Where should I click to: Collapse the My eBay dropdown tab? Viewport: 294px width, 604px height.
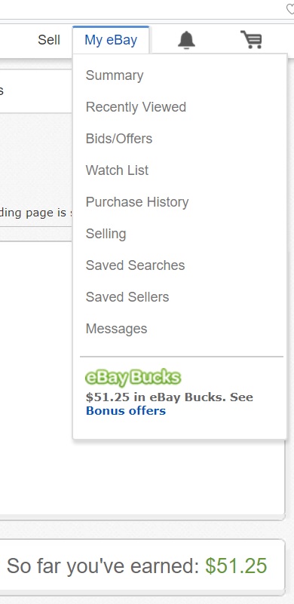[x=111, y=40]
